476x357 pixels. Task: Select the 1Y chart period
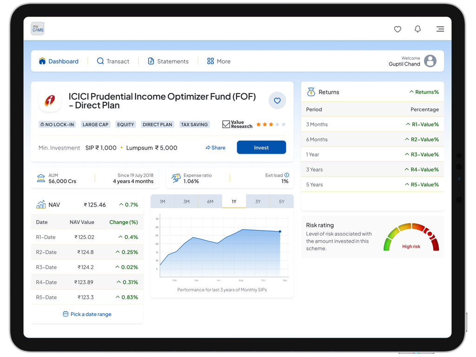pyautogui.click(x=234, y=201)
